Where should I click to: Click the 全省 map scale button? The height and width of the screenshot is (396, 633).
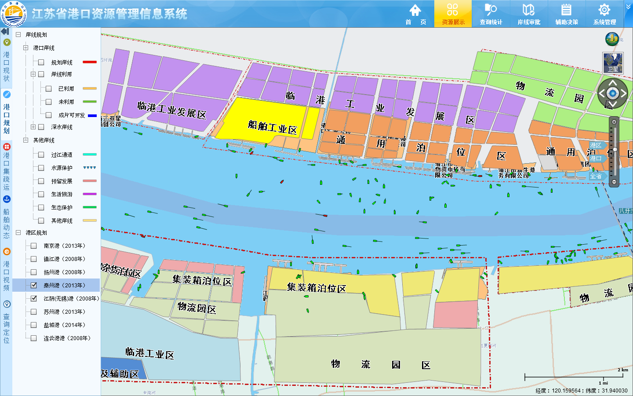coord(596,176)
